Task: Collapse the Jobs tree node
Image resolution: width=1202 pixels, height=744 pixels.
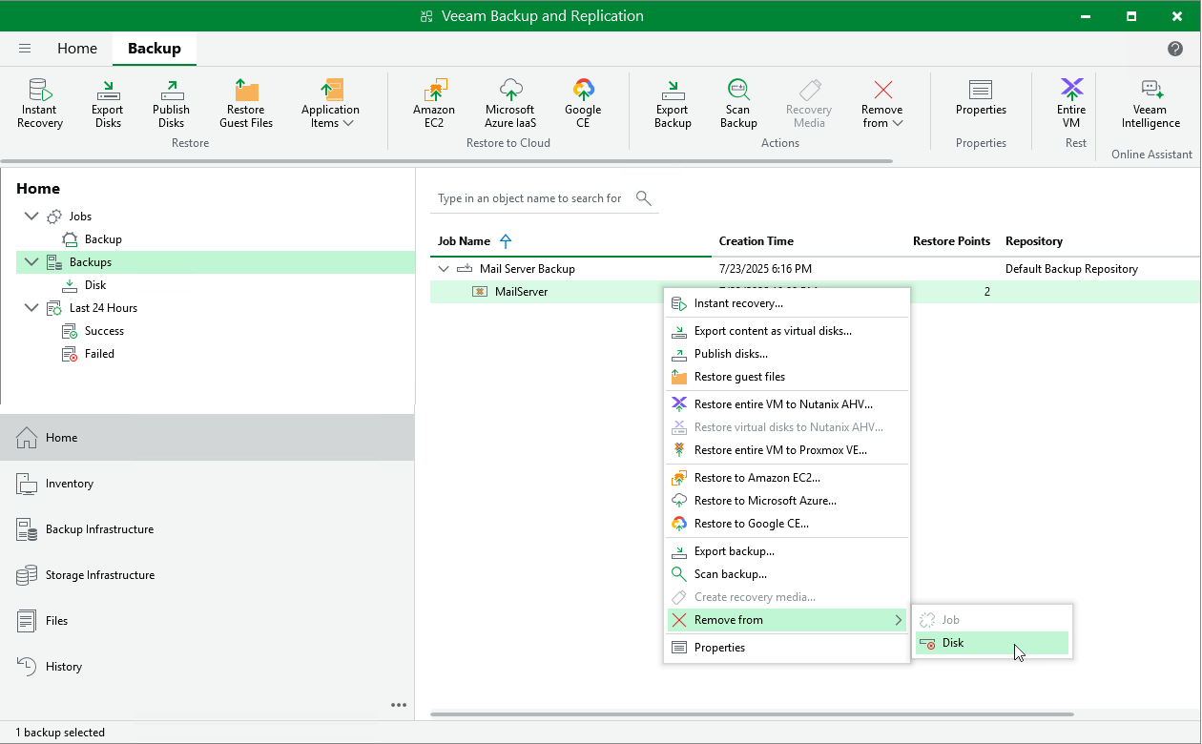Action: pyautogui.click(x=31, y=217)
